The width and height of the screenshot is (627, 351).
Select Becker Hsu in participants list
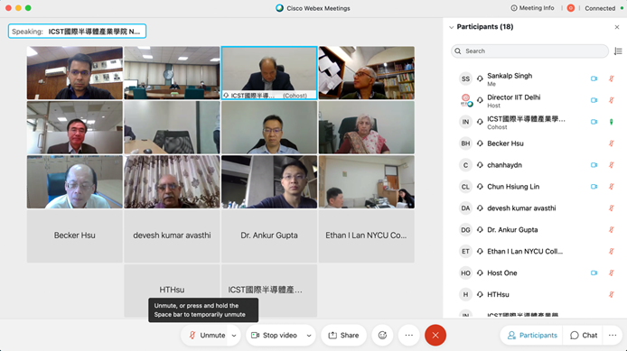click(535, 143)
